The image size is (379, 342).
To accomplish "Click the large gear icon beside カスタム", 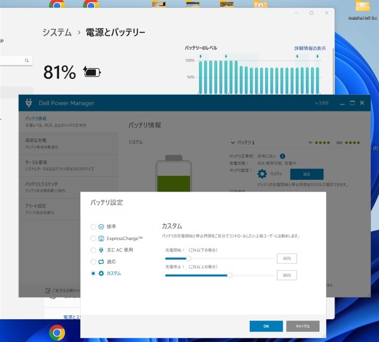I will (262, 174).
